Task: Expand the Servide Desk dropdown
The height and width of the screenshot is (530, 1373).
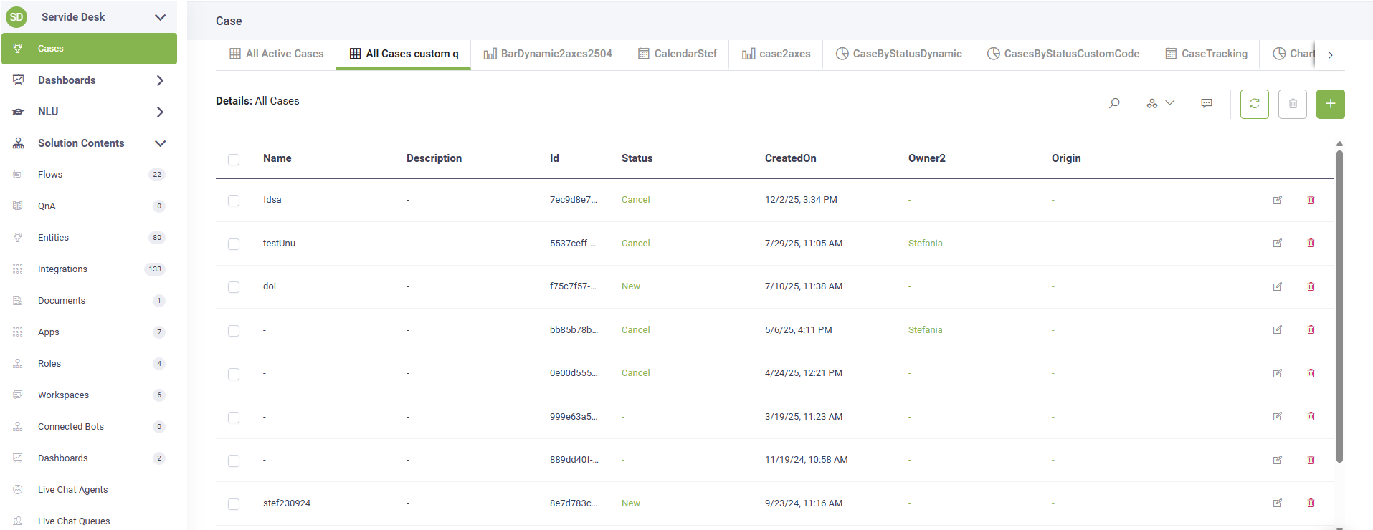Action: coord(160,17)
